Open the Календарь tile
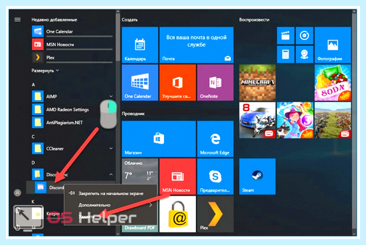Screen dimensions: 366x245 tap(140, 45)
